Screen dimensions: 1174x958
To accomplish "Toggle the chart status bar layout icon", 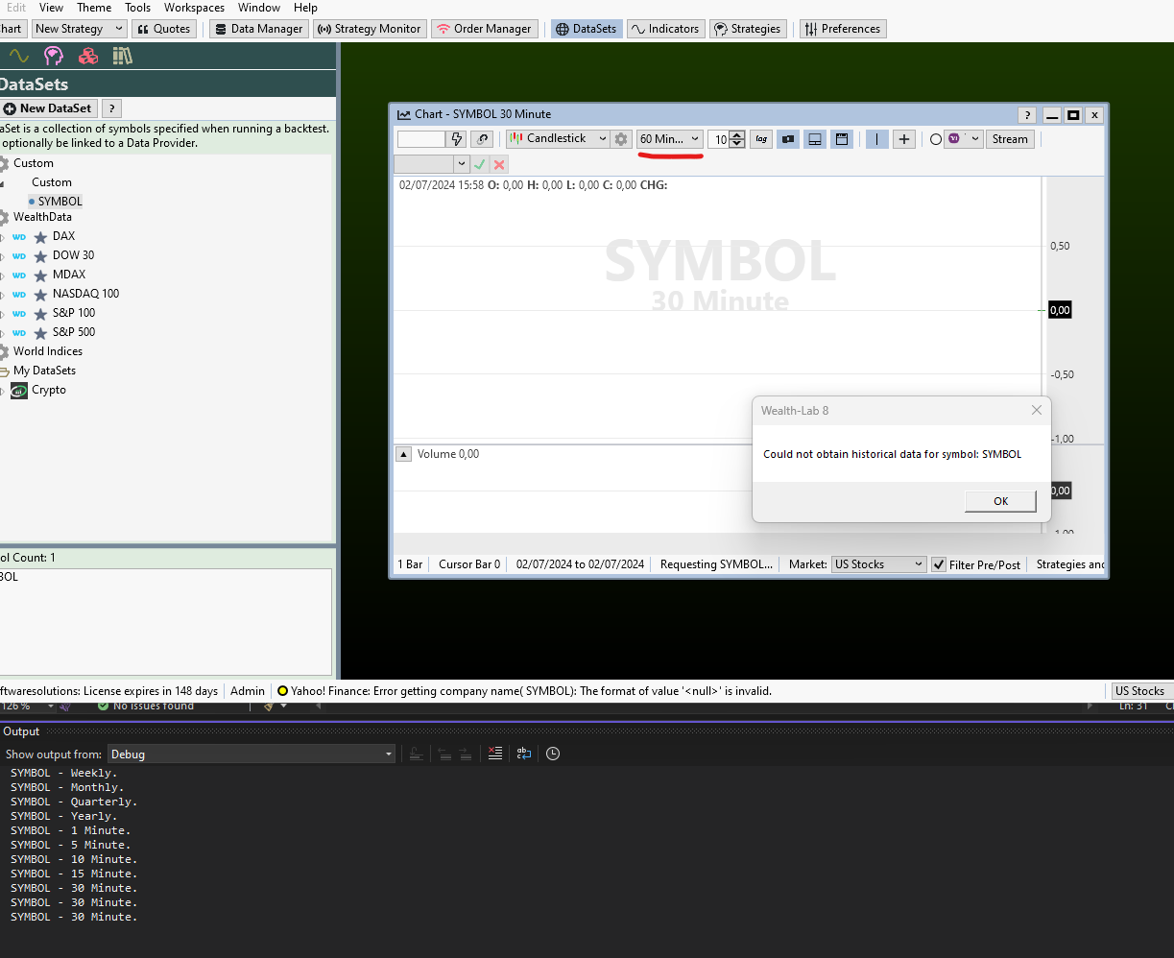I will click(x=842, y=139).
